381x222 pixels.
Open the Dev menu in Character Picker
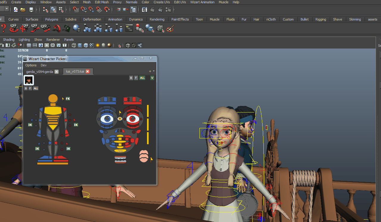pos(43,65)
